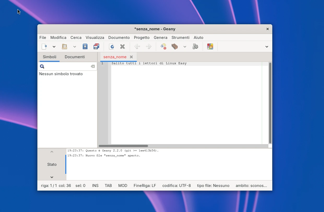This screenshot has height=212, width=324.
Task: Reload the current file from disk
Action: [111, 46]
